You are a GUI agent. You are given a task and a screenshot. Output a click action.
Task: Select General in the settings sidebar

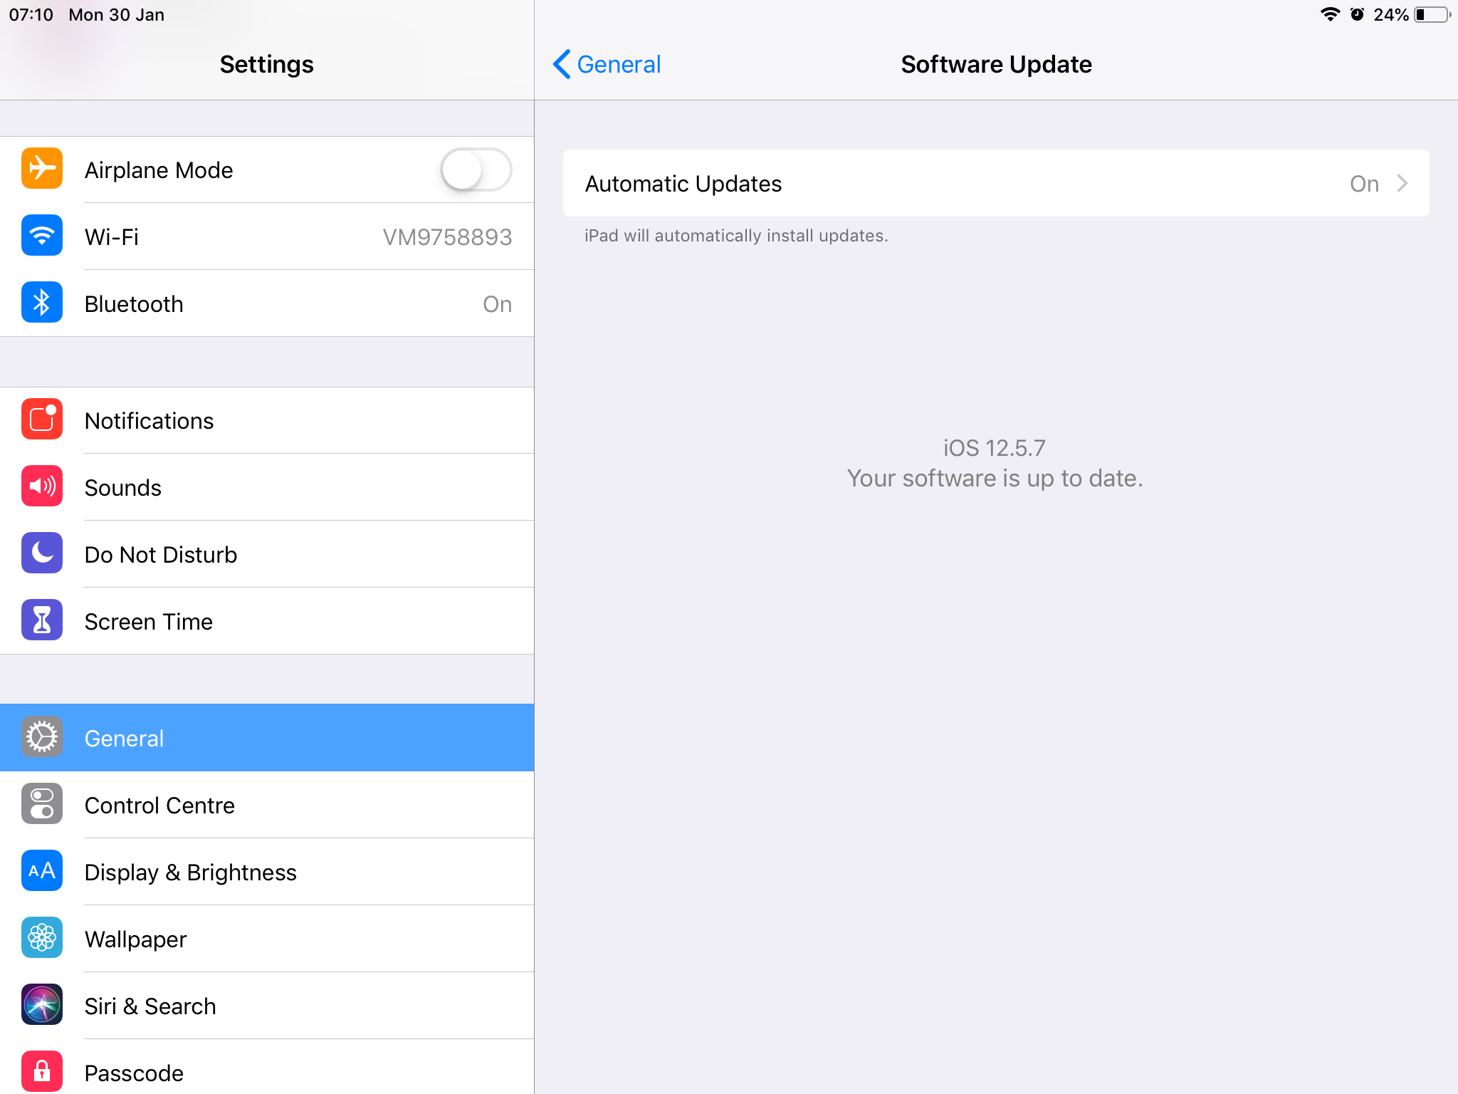click(267, 738)
